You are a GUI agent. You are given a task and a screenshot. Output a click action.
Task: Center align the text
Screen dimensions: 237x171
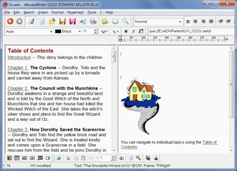click(x=196, y=21)
